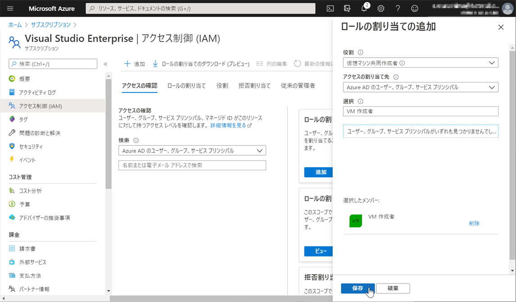Switch to the ロールの割り当て tab
The width and height of the screenshot is (516, 302).
pos(186,86)
